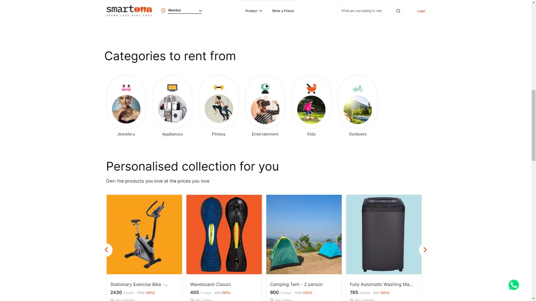
Task: Open WhatsApp chat floating icon
Action: 514,285
